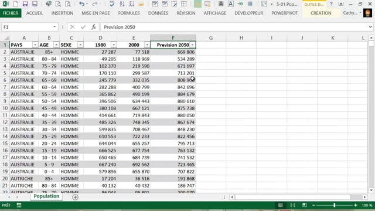375x211 pixels.
Task: Open ribbon display options icon
Action: pos(341,4)
